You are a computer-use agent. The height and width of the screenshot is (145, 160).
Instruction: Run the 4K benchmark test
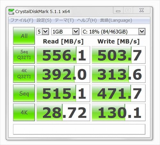[x=24, y=112]
